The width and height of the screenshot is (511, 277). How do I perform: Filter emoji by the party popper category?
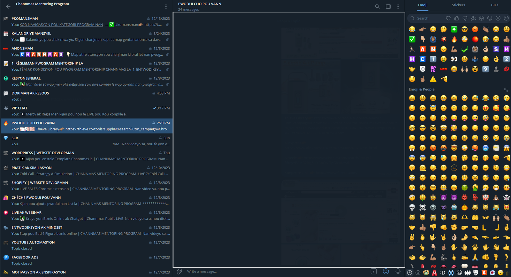pyautogui.click(x=473, y=19)
